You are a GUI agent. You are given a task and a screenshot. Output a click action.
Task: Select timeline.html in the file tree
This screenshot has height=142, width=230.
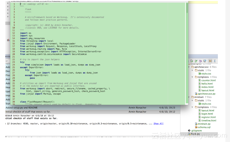(209, 120)
